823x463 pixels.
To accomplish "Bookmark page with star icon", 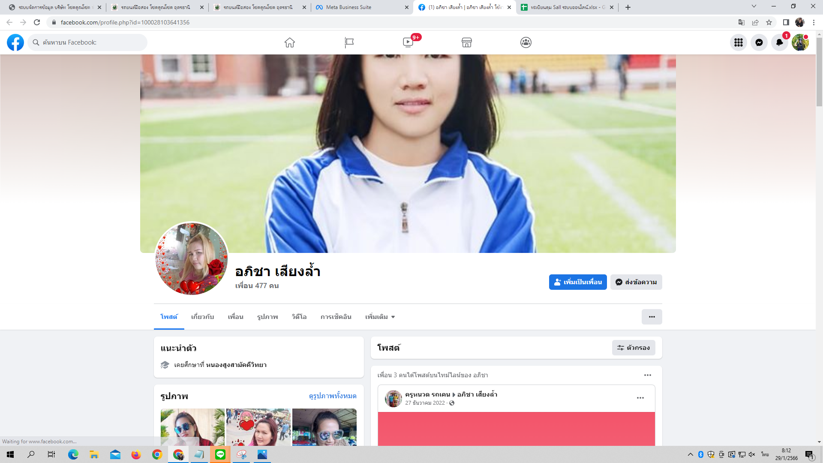I will tap(769, 22).
